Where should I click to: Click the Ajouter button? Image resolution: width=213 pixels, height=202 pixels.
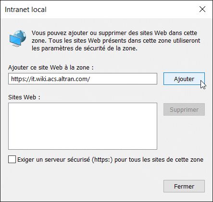coord(184,79)
